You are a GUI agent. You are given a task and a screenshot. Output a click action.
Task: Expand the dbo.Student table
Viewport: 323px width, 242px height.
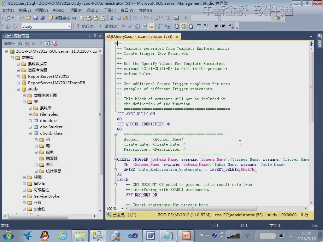30,127
